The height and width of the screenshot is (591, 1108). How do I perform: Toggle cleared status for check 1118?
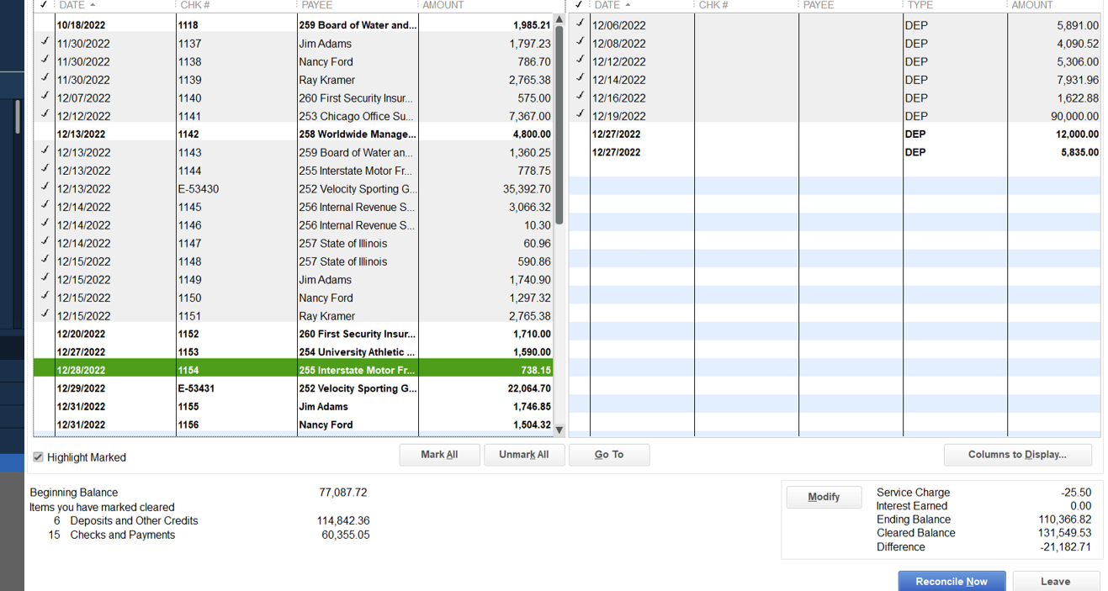click(44, 25)
